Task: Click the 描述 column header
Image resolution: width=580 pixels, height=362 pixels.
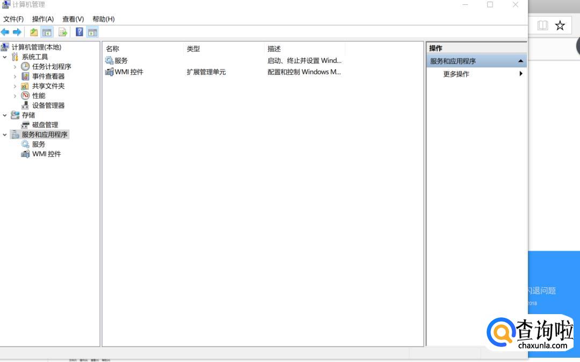Action: (305, 48)
